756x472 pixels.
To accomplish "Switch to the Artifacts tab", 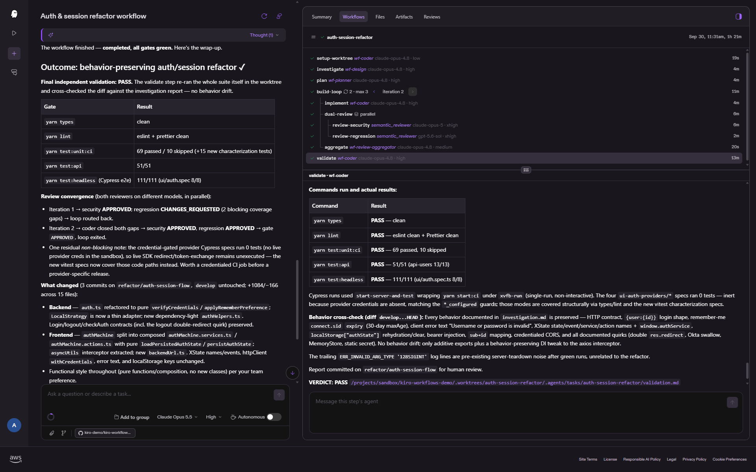I will pos(404,17).
